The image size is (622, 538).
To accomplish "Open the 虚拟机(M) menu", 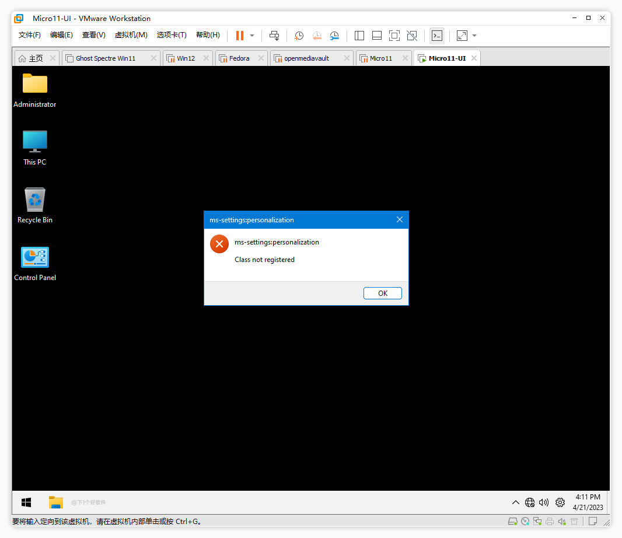I will tap(131, 35).
